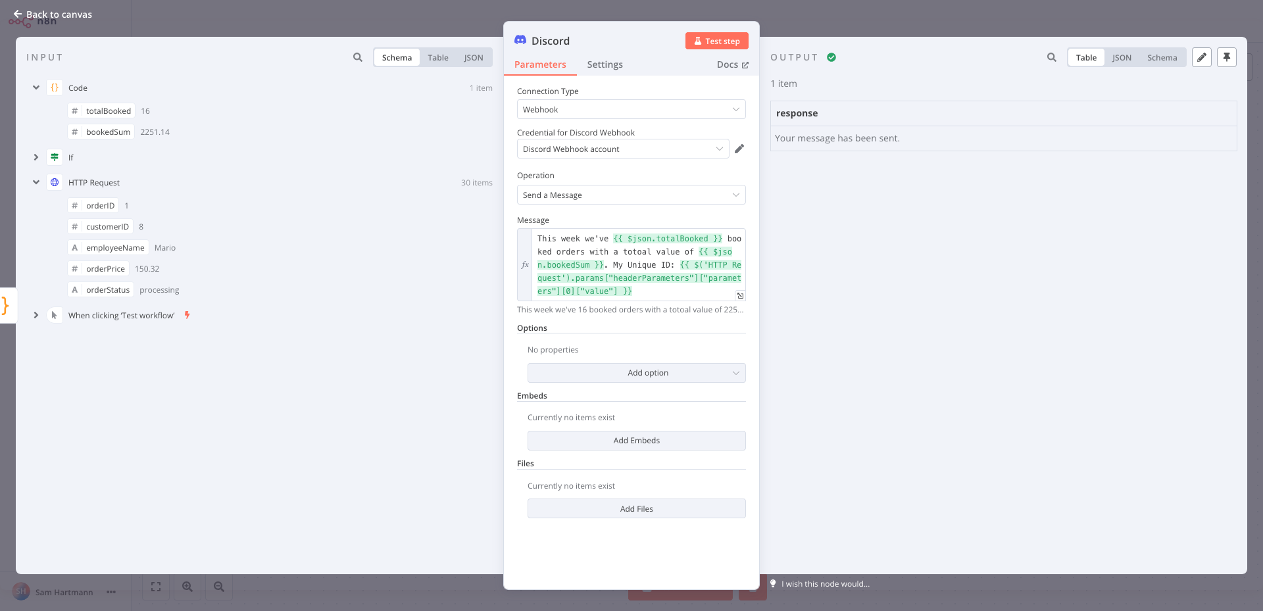Go back to canvas
Viewport: 1263px width, 611px height.
[x=53, y=14]
